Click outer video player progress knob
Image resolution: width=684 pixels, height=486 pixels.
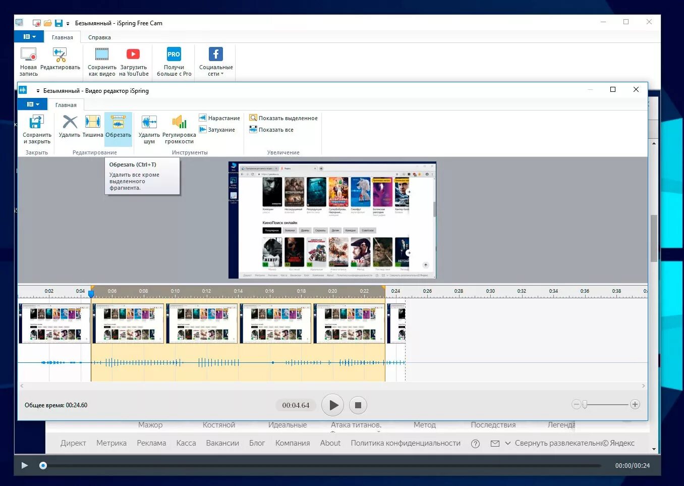pyautogui.click(x=43, y=465)
